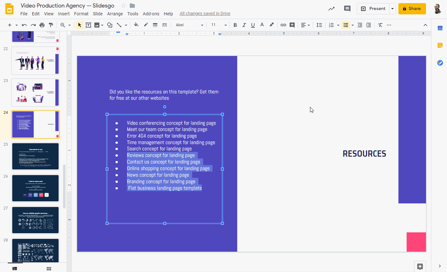Open Google Keep in the side panel
Image resolution: width=447 pixels, height=272 pixels.
tap(440, 45)
